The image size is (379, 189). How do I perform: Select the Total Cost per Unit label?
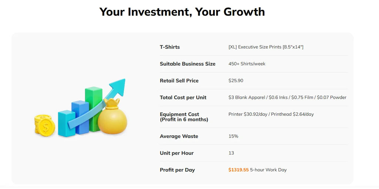[x=183, y=97]
